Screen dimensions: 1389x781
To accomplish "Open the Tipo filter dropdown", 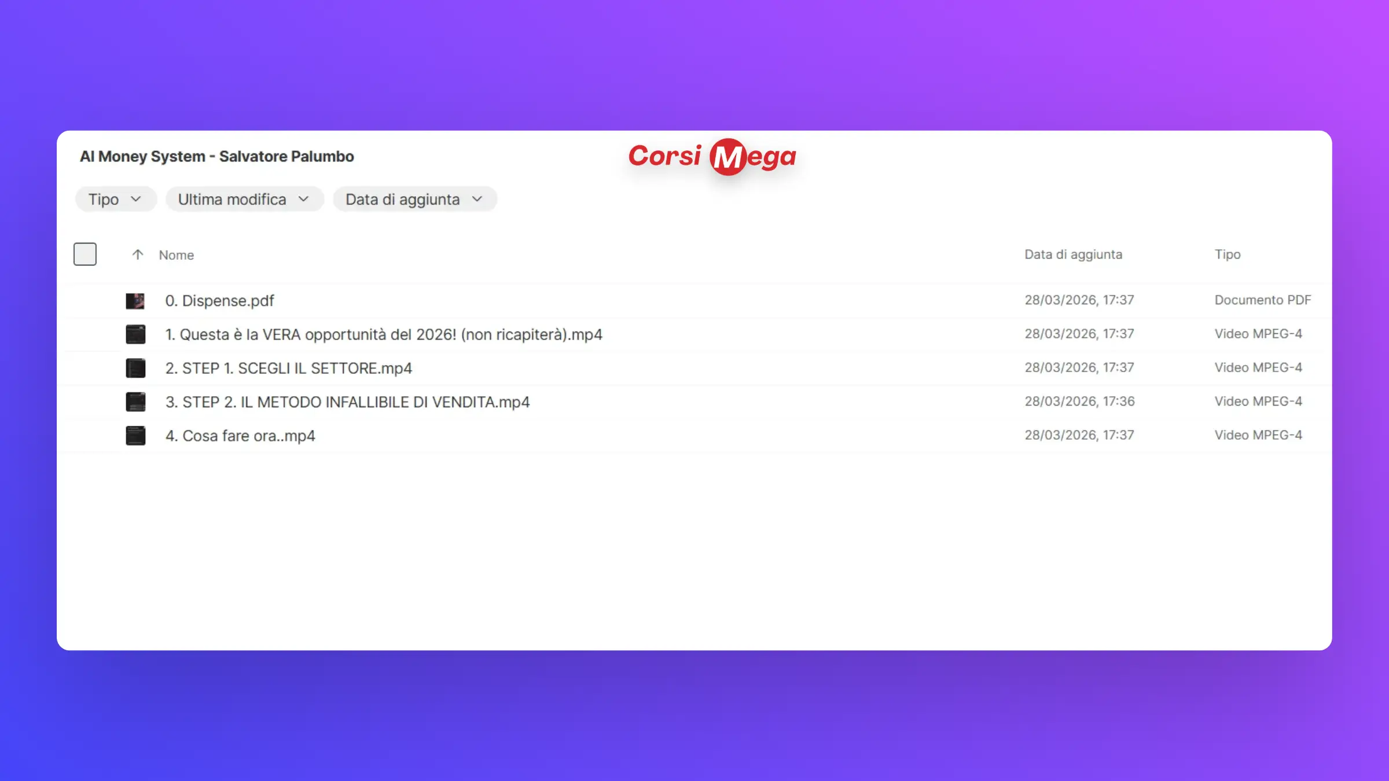I will click(116, 199).
